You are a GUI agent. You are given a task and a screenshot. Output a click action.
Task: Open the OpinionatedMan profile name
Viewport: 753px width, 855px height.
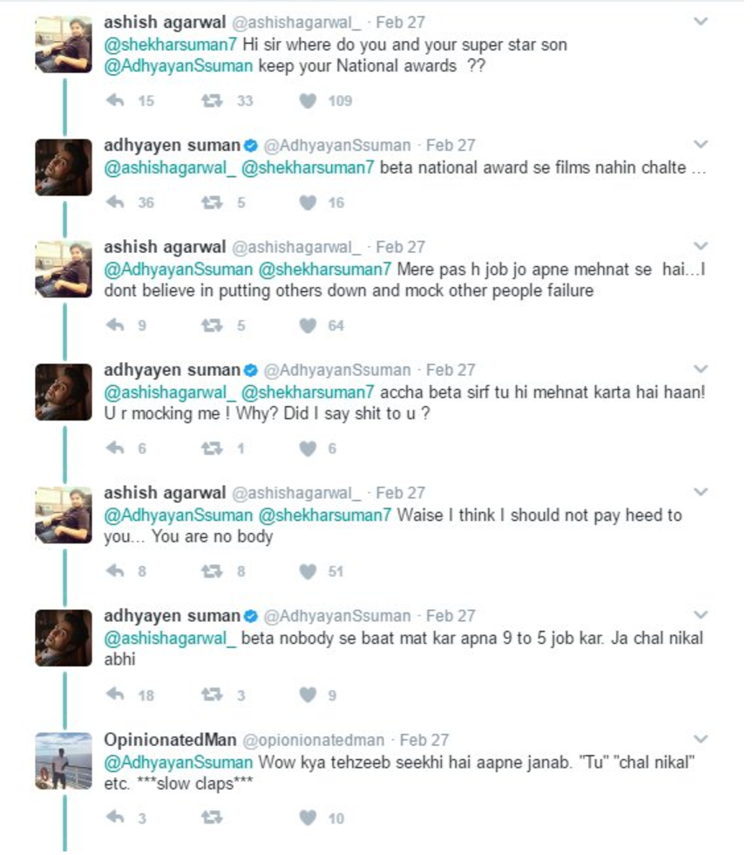(170, 740)
